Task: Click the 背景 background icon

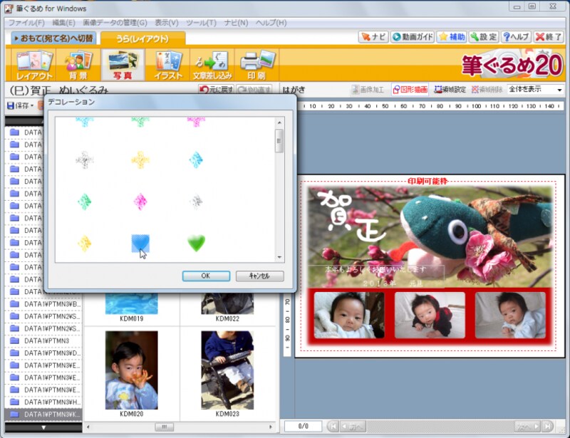Action: click(x=78, y=65)
